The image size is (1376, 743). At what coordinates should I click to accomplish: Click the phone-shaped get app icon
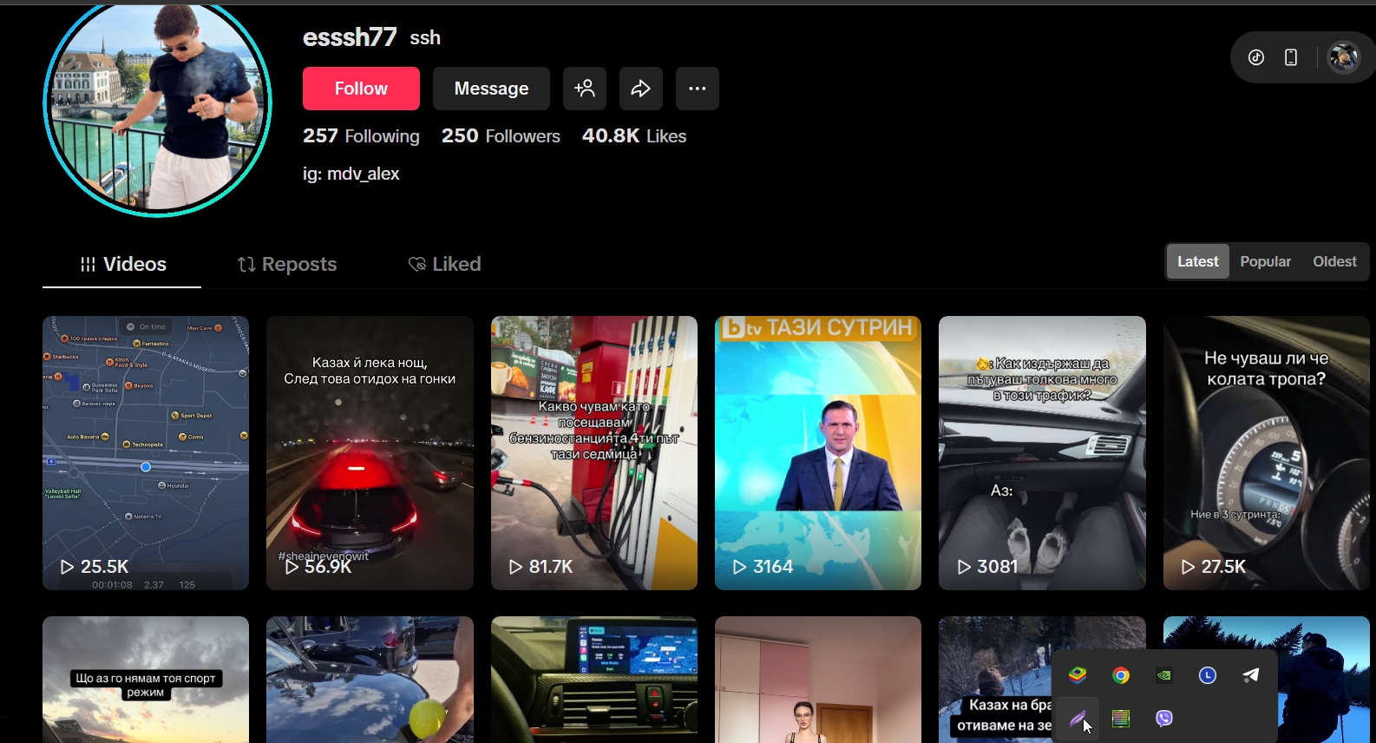[1291, 57]
